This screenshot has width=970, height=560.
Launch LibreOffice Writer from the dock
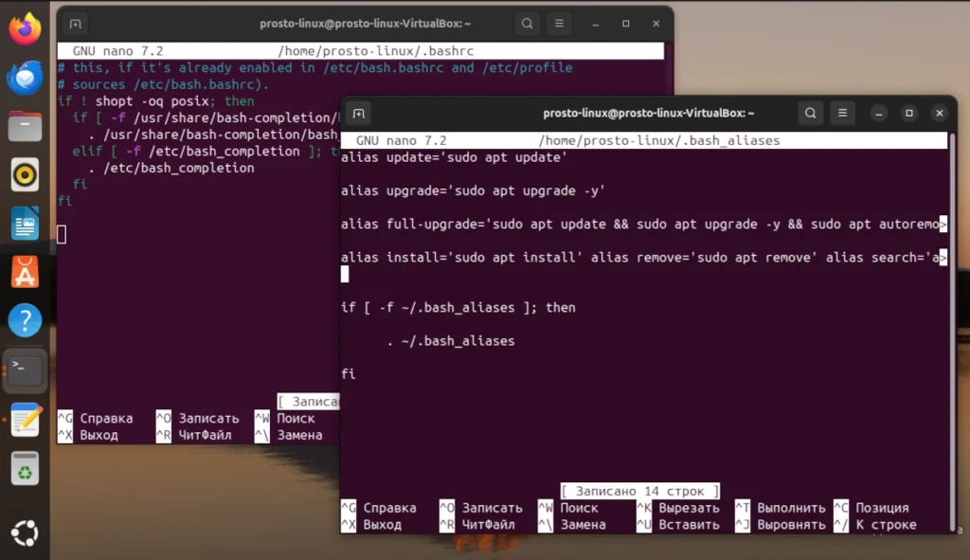[25, 224]
